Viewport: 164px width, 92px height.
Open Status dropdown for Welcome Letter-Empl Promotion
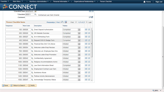[79, 55]
